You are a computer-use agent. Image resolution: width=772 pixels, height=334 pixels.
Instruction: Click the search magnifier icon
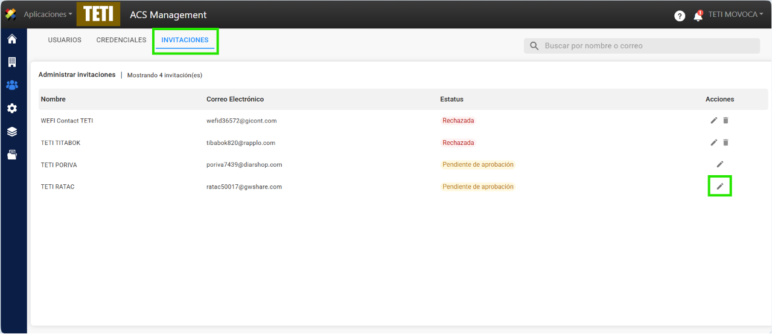(534, 46)
